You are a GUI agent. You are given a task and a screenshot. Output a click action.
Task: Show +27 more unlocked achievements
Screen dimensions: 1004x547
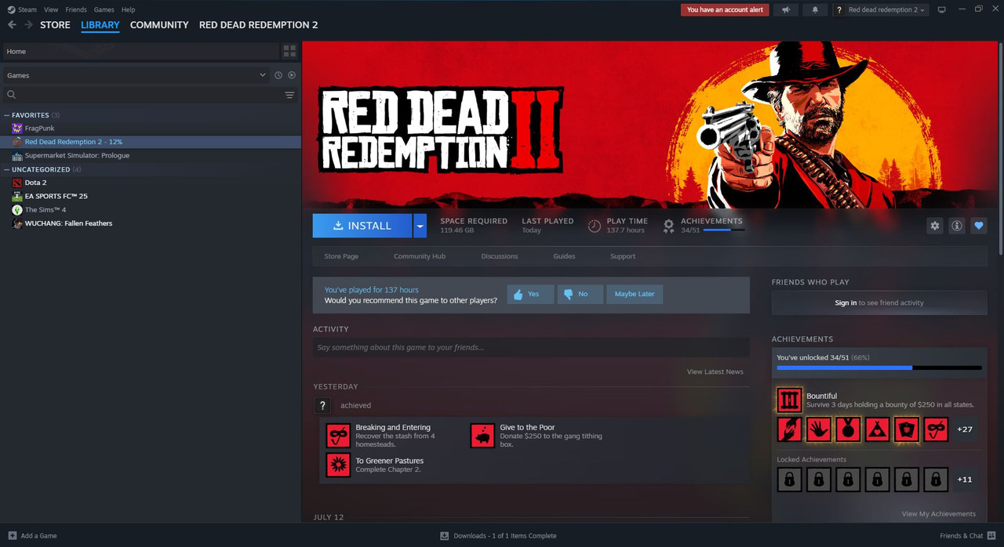click(965, 429)
